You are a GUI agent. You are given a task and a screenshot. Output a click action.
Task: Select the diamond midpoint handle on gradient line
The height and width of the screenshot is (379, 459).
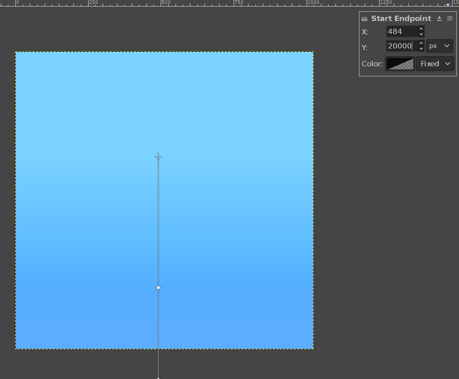tap(158, 287)
